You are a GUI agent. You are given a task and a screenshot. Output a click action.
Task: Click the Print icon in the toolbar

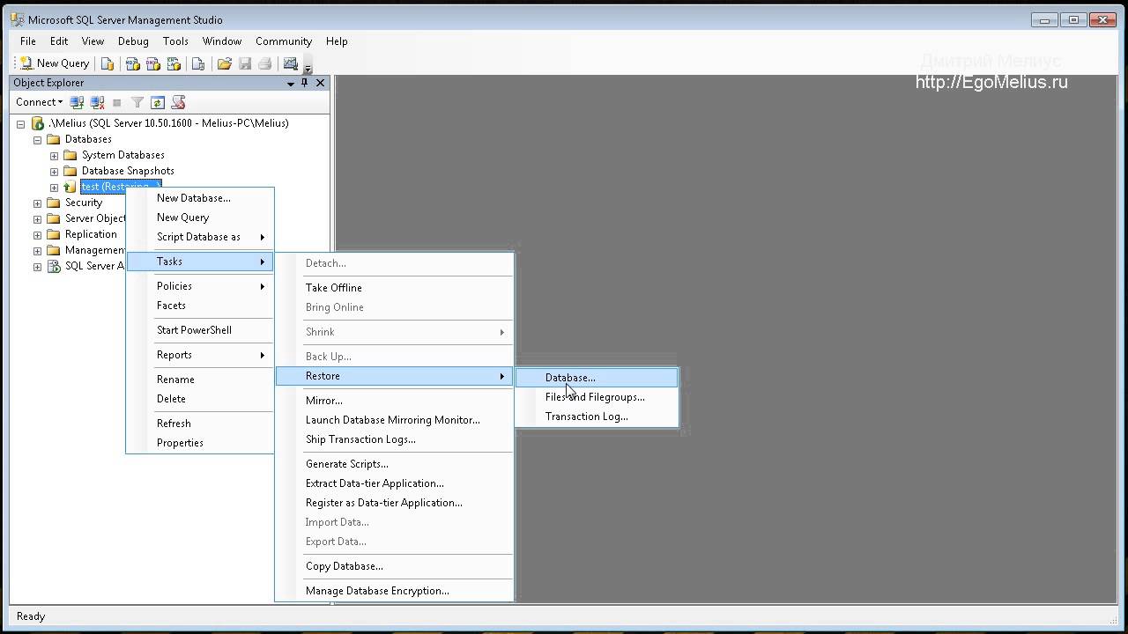click(264, 63)
